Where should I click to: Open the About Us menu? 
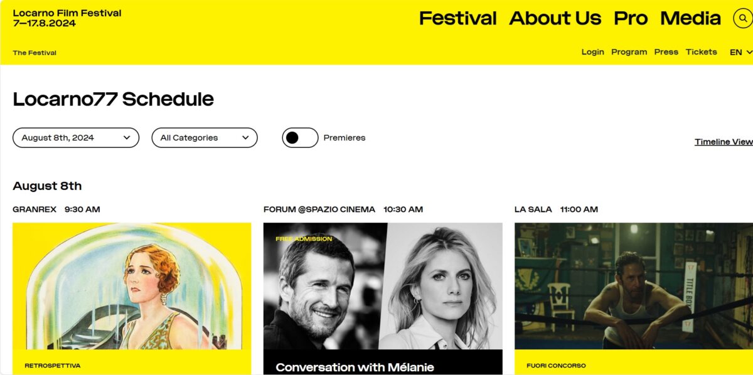(x=555, y=18)
